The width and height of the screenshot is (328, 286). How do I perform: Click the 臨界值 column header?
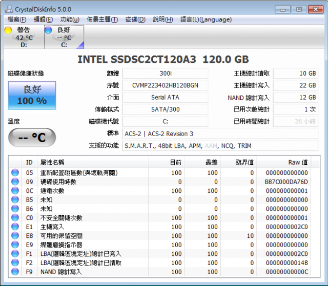[239, 162]
